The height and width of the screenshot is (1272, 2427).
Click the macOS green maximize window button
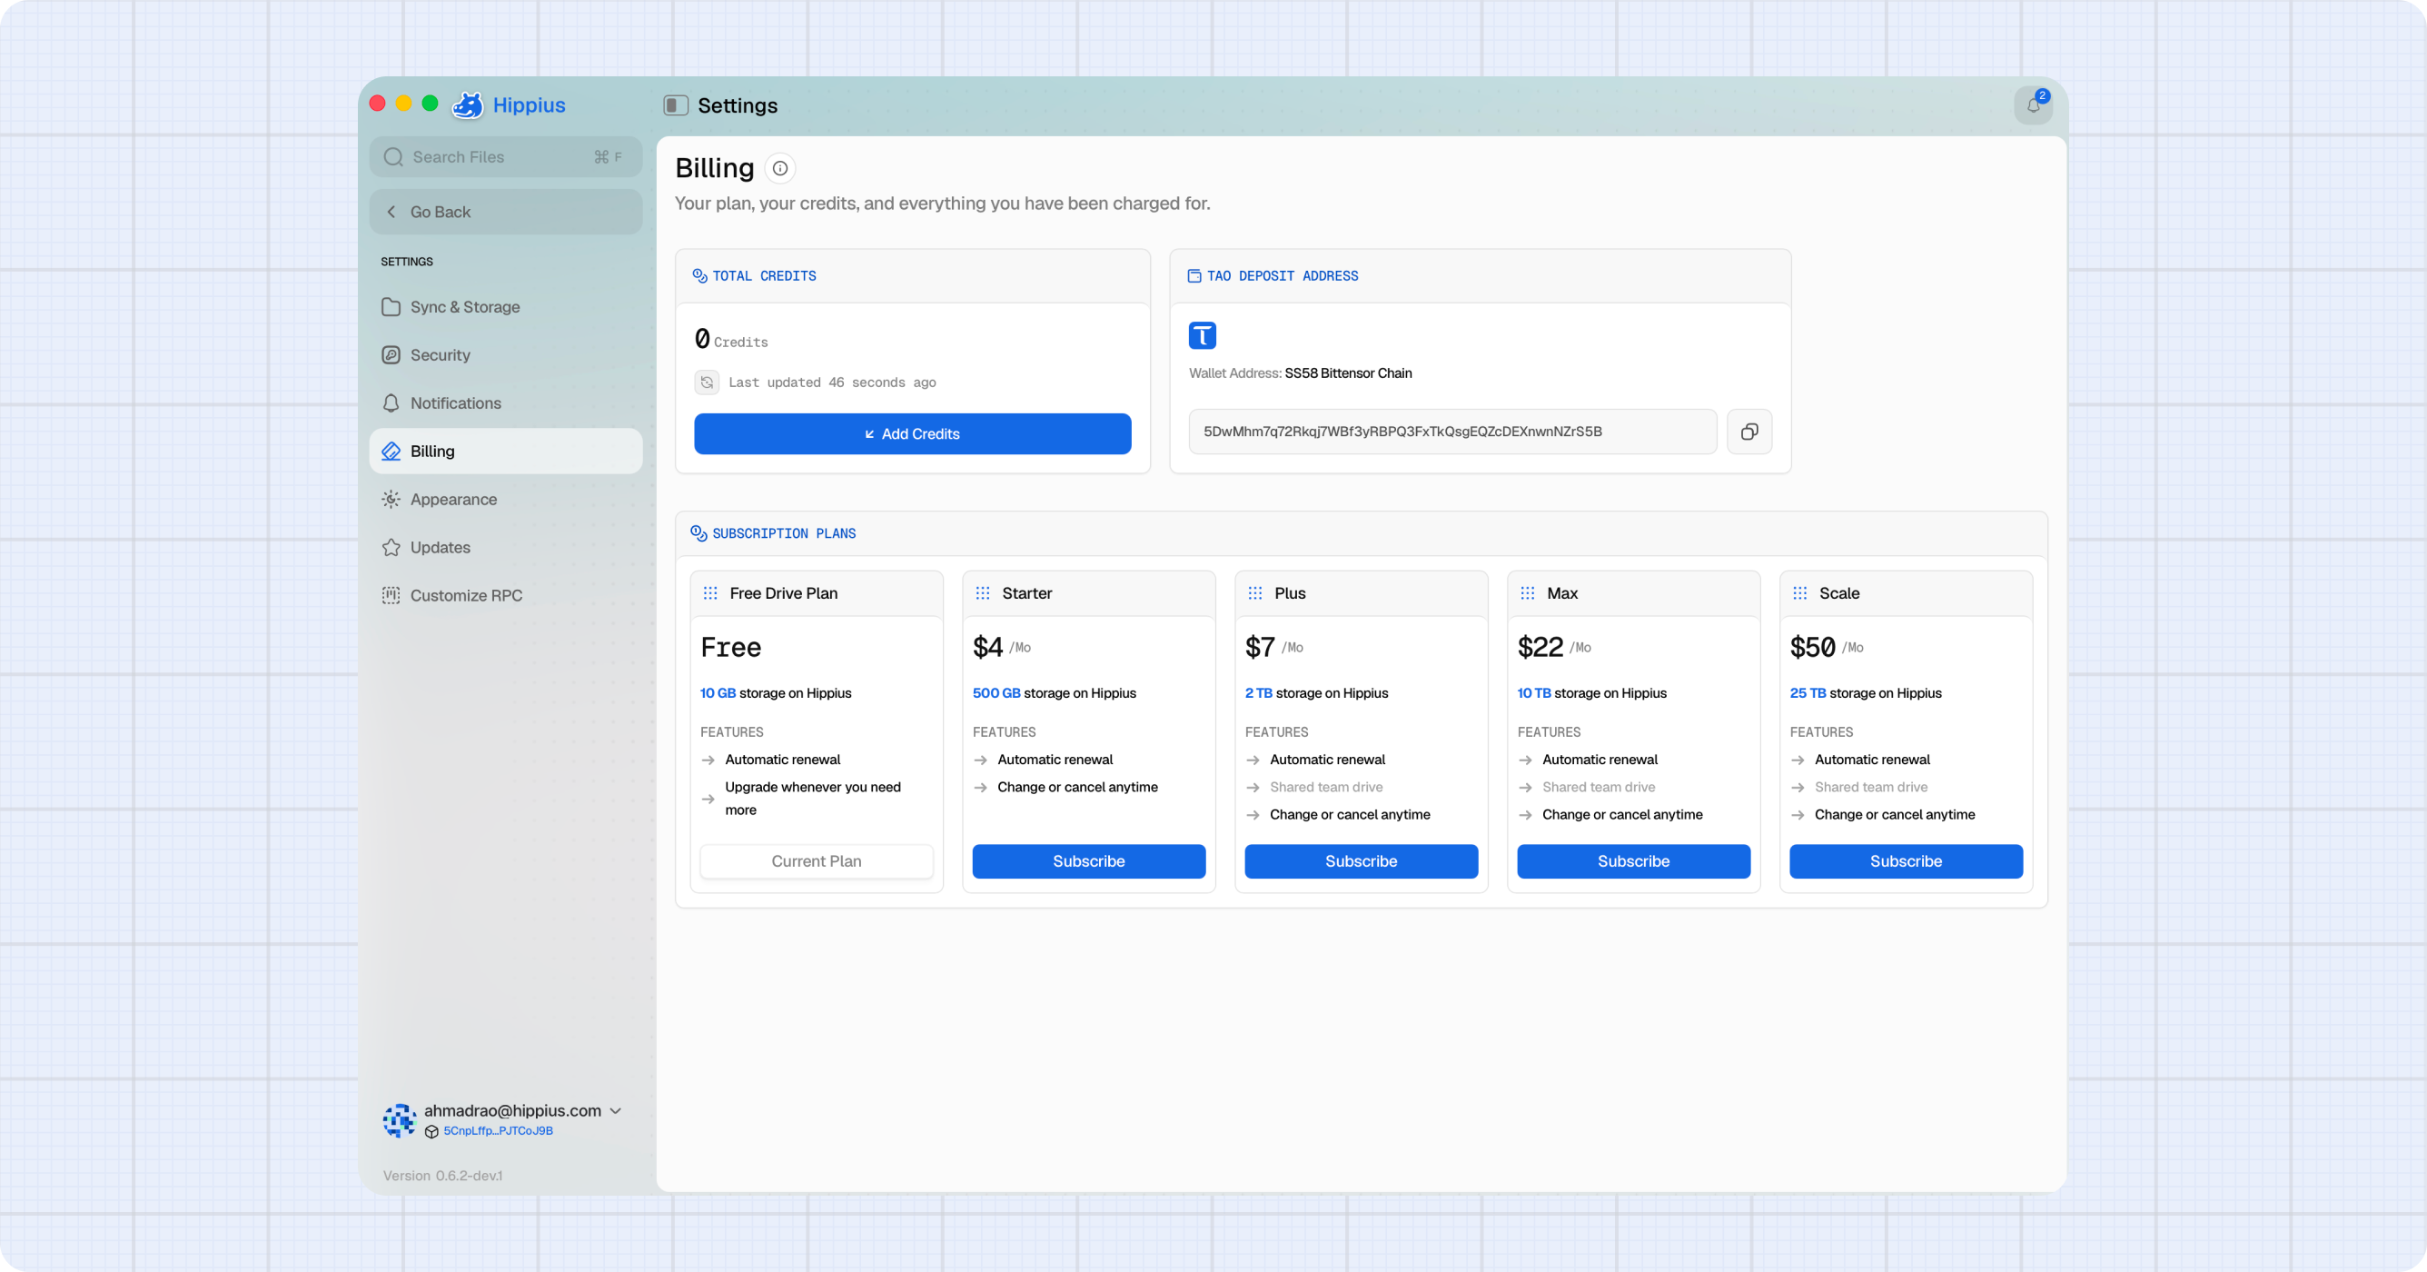(430, 104)
